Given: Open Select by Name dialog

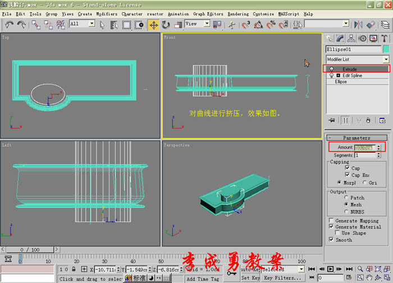Looking at the screenshot, I should [114, 25].
